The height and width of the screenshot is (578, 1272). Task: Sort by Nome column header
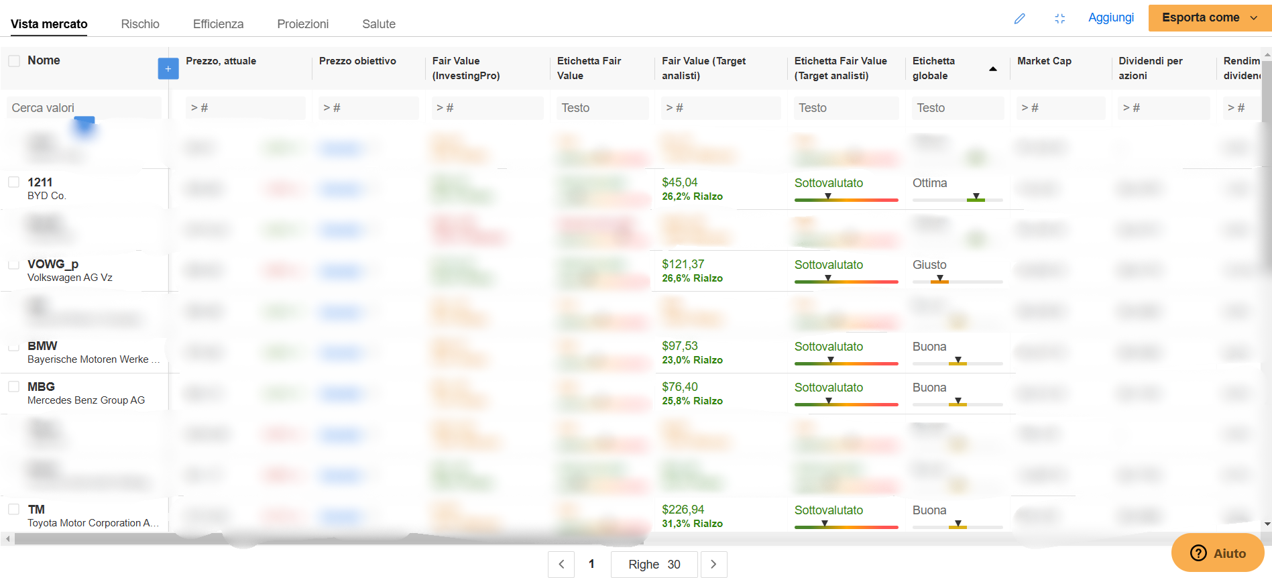(x=44, y=60)
